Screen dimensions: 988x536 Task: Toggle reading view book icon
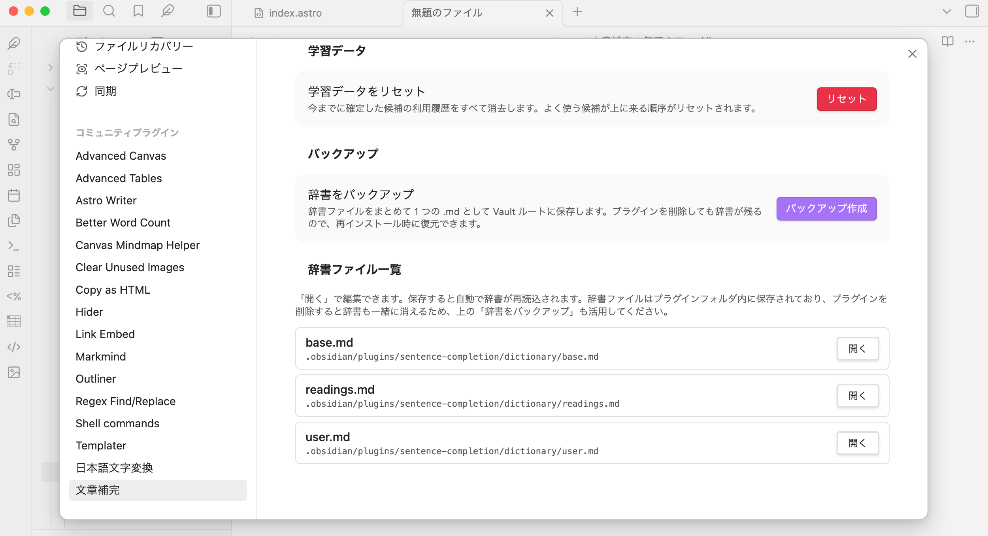coord(948,41)
